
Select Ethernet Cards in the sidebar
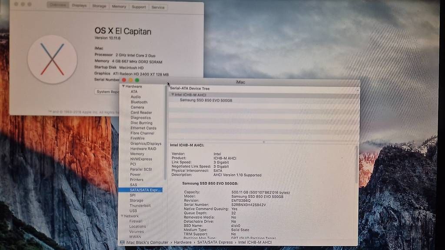click(x=143, y=128)
